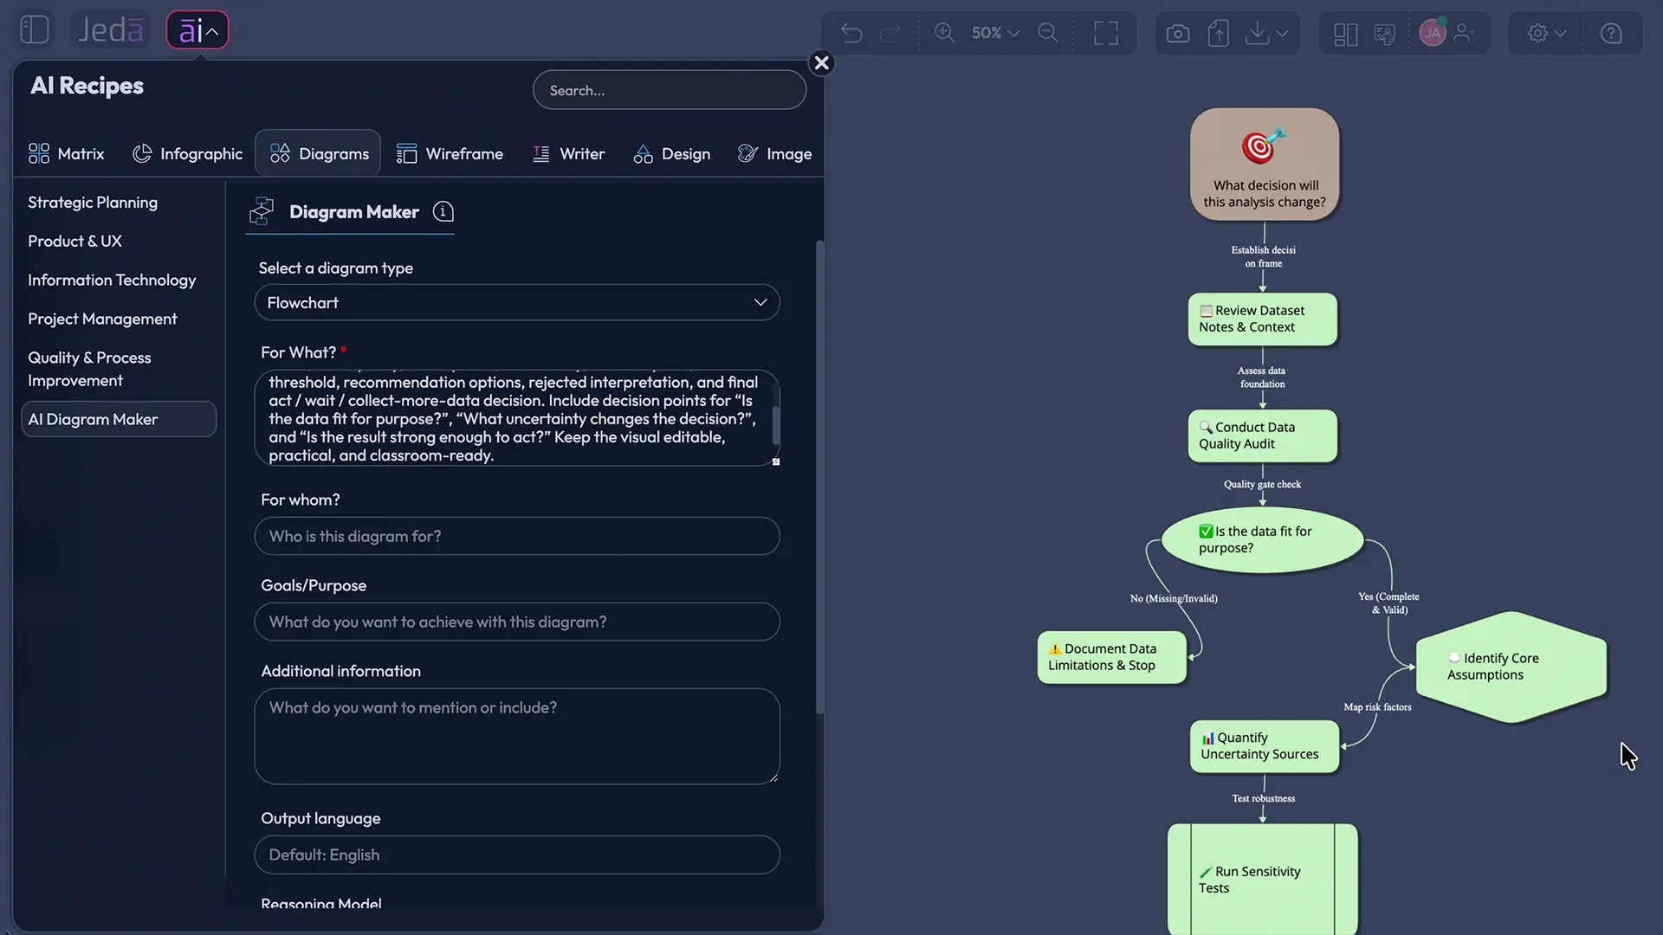
Task: Click the download icon
Action: pos(1257,34)
